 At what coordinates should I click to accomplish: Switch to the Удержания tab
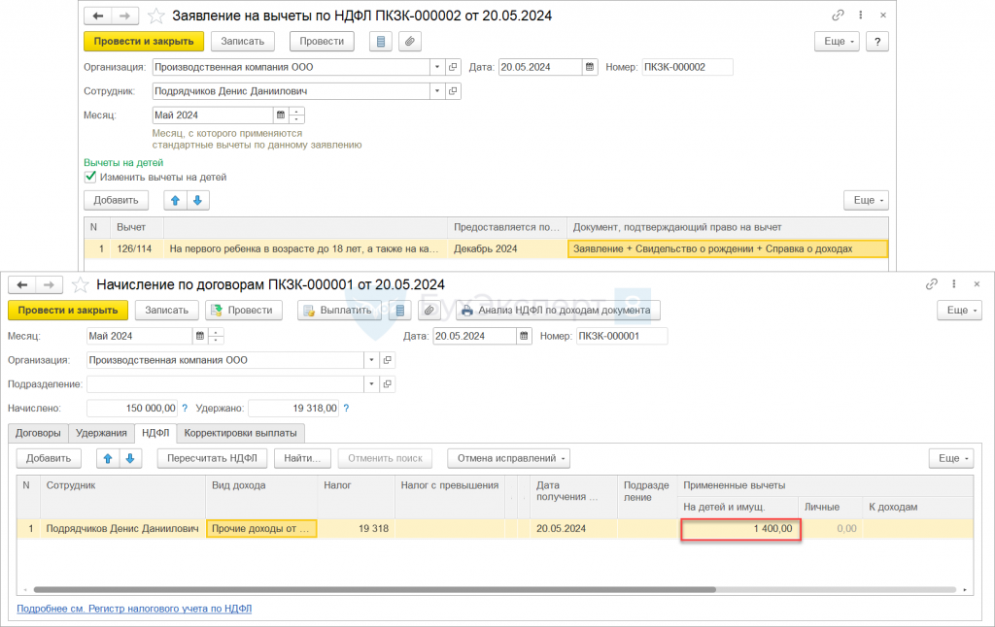click(x=101, y=433)
